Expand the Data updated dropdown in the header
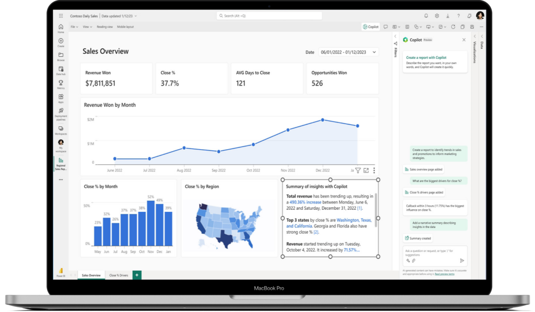The height and width of the screenshot is (312, 535). 136,16
